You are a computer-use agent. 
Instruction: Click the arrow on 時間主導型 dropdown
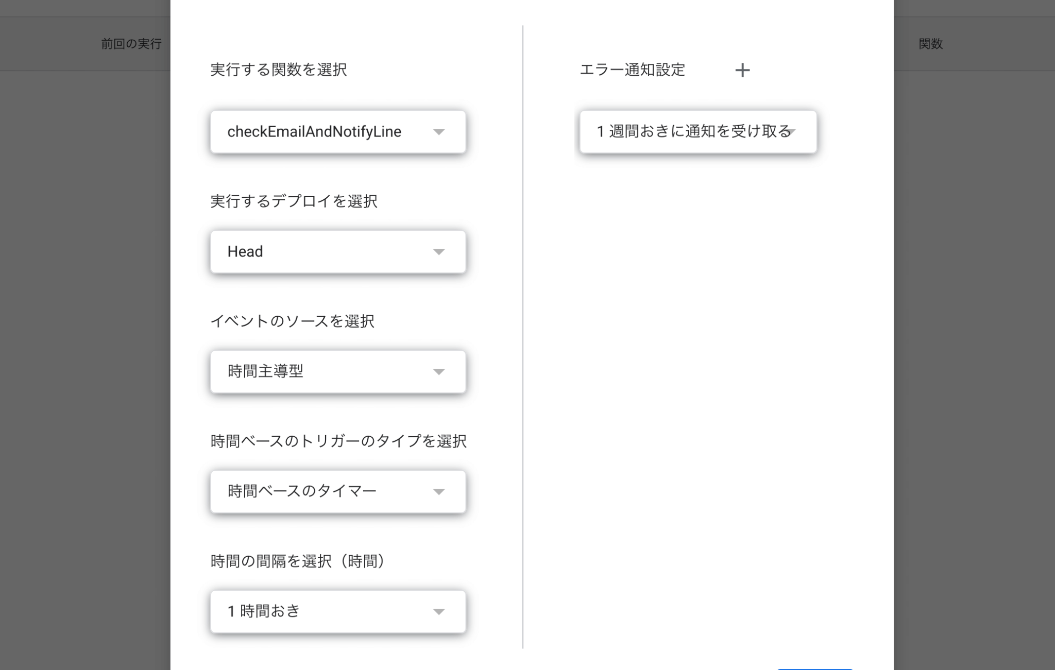pyautogui.click(x=438, y=372)
